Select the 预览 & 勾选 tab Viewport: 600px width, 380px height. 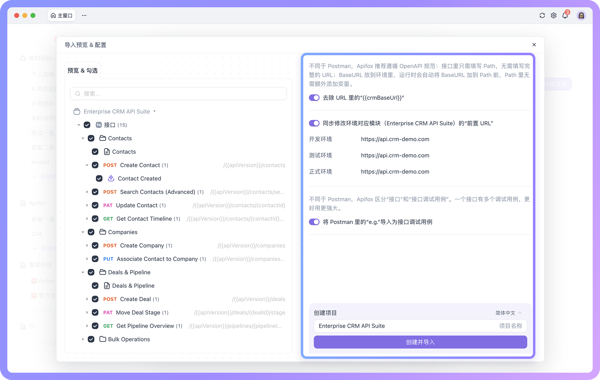coord(83,70)
